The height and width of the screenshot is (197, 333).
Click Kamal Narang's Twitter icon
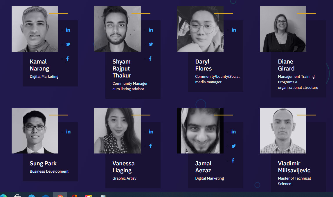[x=68, y=44]
